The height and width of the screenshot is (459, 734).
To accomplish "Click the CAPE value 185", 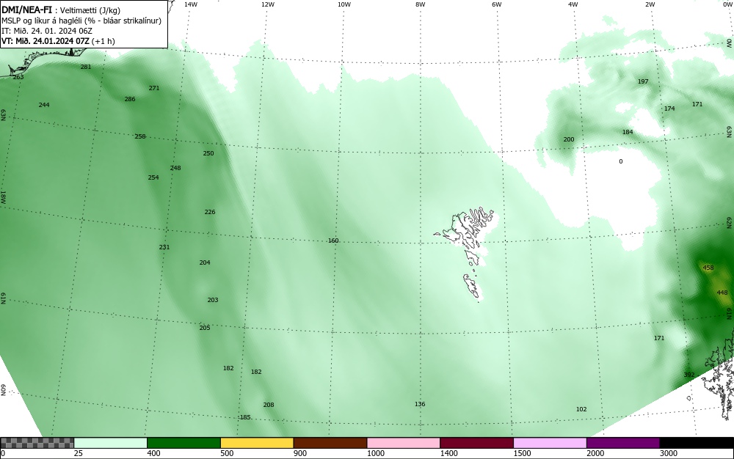I will tap(245, 417).
